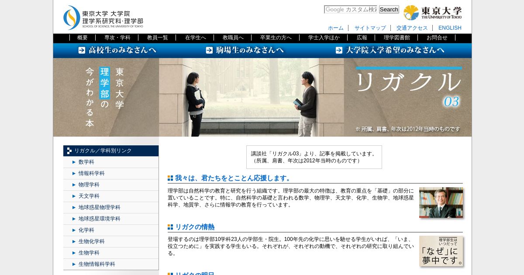
Task: Click the arrow icon beside 高校生のみなさんへ
Action: click(82, 50)
